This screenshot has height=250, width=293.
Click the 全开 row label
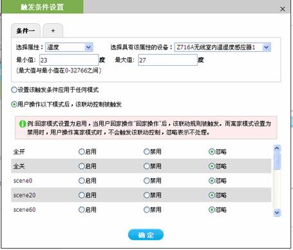tap(19, 152)
